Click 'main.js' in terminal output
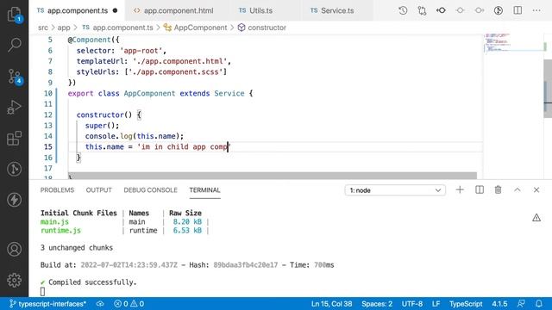Image resolution: width=552 pixels, height=310 pixels. [x=54, y=222]
